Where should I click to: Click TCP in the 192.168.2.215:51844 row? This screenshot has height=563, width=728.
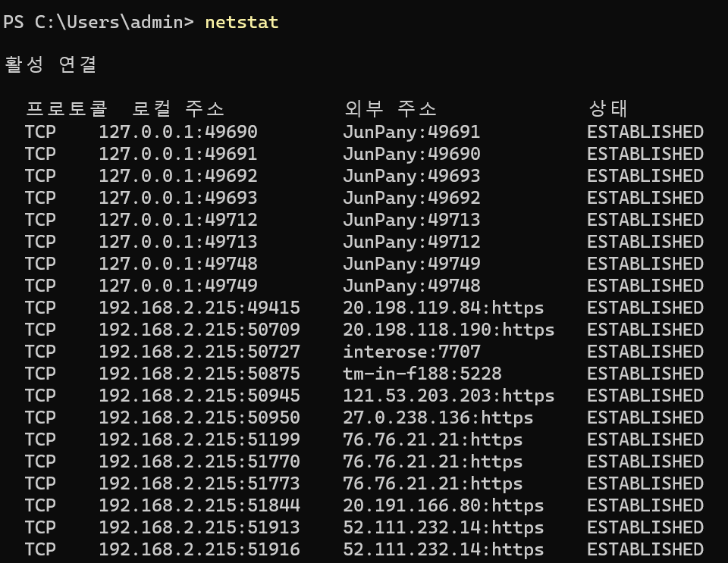point(40,505)
